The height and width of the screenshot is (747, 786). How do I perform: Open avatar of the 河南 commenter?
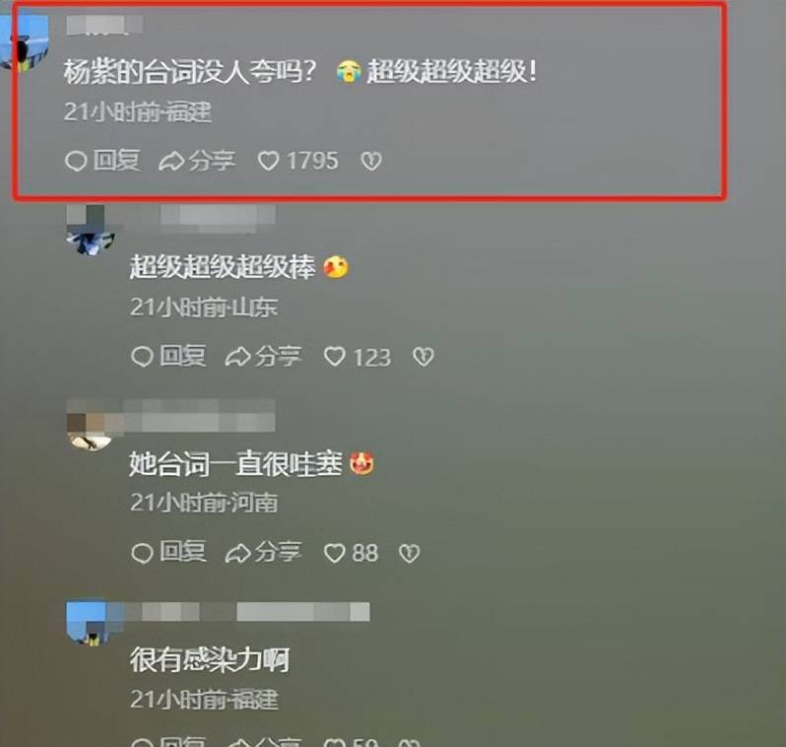point(90,426)
